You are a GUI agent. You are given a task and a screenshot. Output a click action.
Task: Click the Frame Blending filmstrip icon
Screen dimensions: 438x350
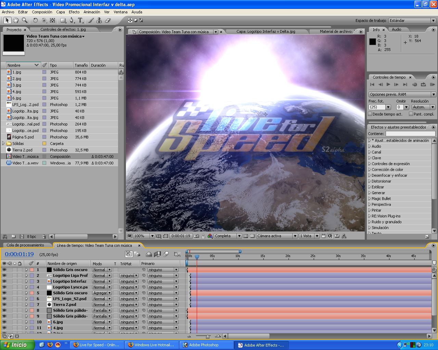[157, 254]
